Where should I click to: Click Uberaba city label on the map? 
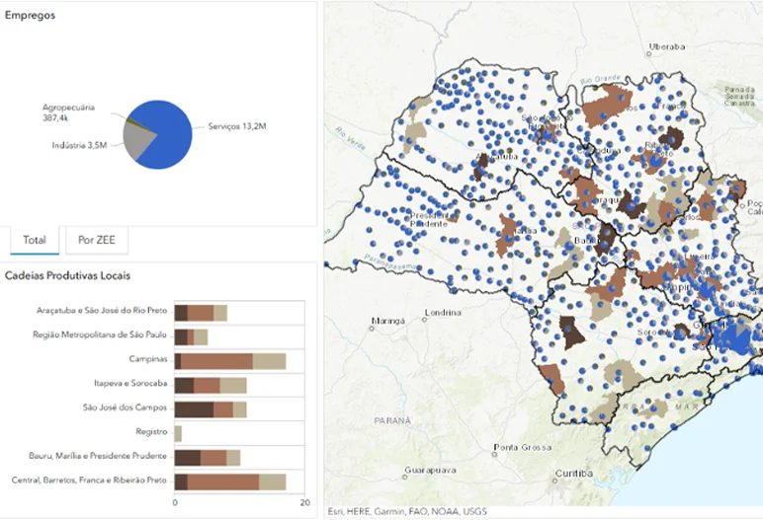667,46
